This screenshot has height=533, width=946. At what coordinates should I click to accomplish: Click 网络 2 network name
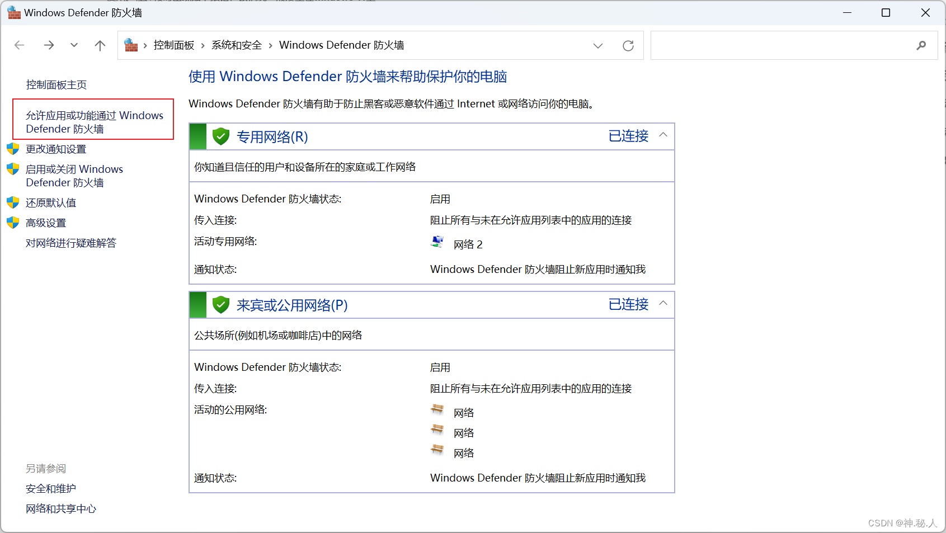pyautogui.click(x=468, y=244)
